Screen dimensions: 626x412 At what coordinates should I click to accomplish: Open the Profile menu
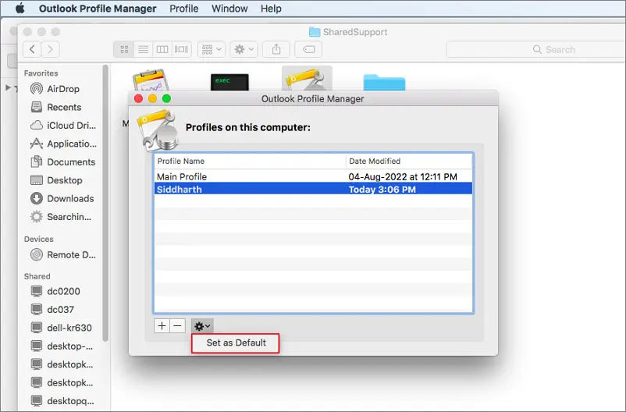(183, 9)
